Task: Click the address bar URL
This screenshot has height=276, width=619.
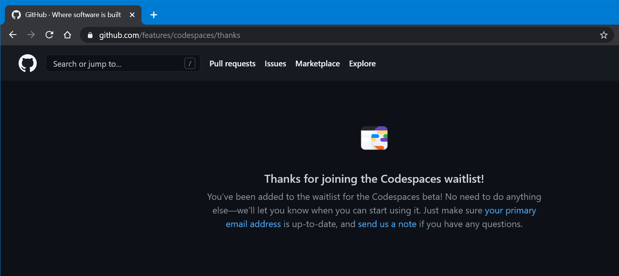Action: click(169, 35)
